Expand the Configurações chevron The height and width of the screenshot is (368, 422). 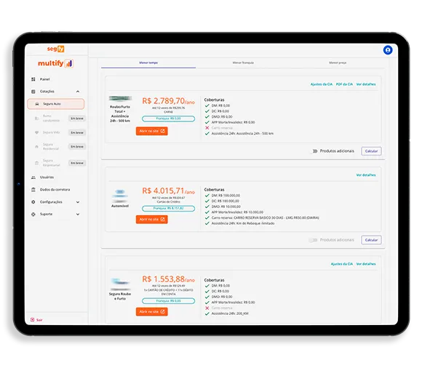click(x=78, y=202)
